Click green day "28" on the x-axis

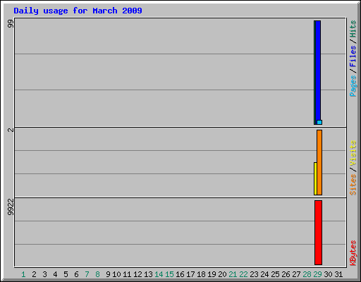coord(307,274)
